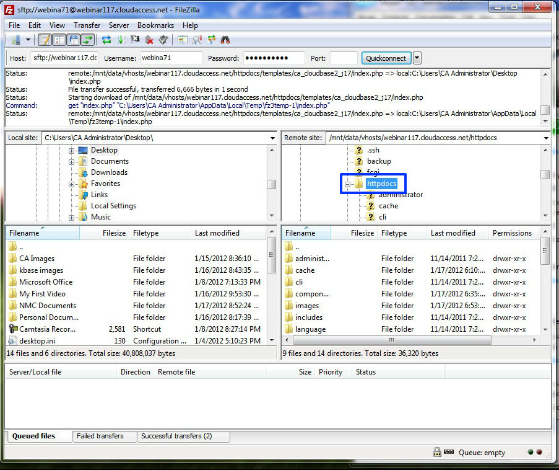The height and width of the screenshot is (470, 559).
Task: Click the Favorites star folder icon
Action: pyautogui.click(x=83, y=184)
